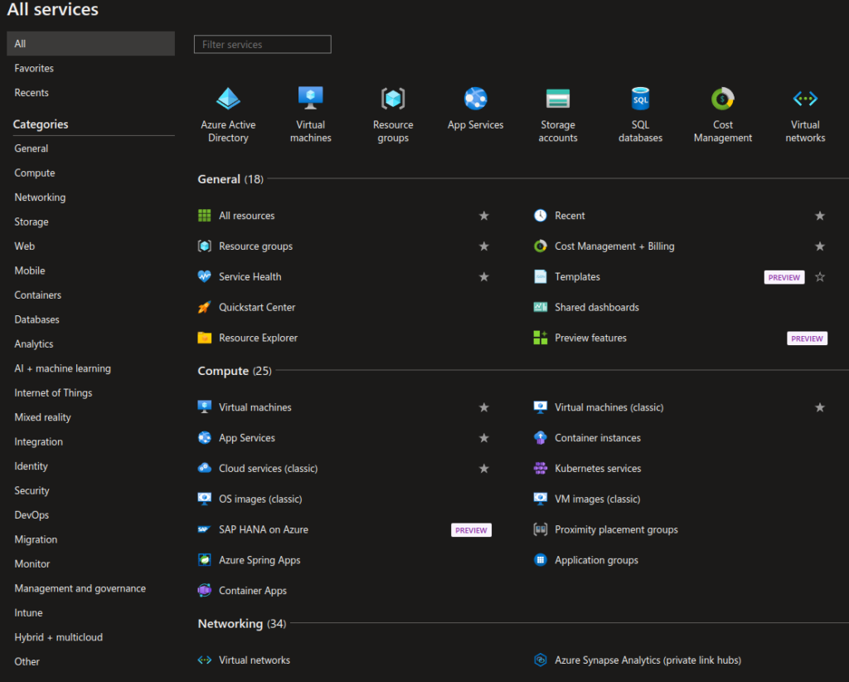Select the Management and governance category
This screenshot has height=682, width=849.
(80, 588)
